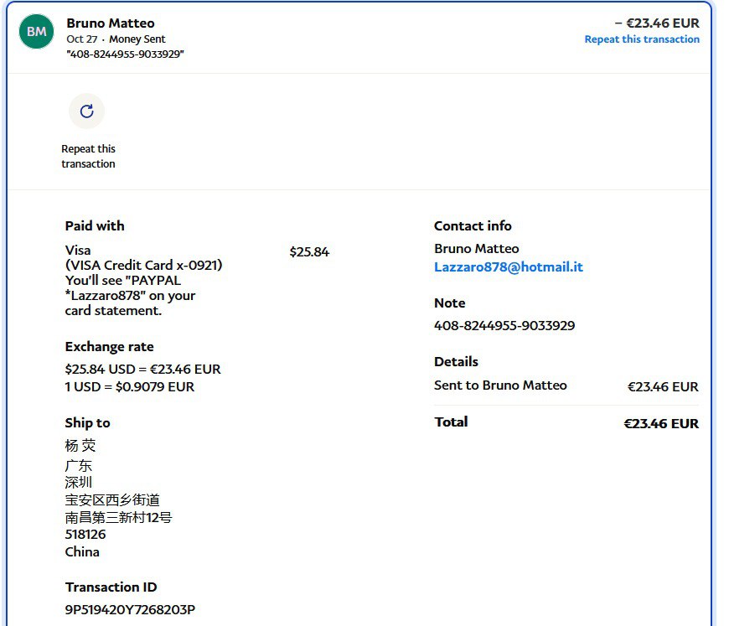Click the Note value 408-8244955-9033929

point(504,326)
